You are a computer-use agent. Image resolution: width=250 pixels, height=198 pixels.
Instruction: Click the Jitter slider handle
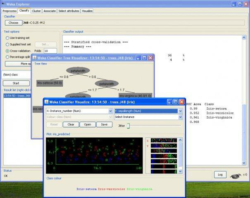(128, 126)
